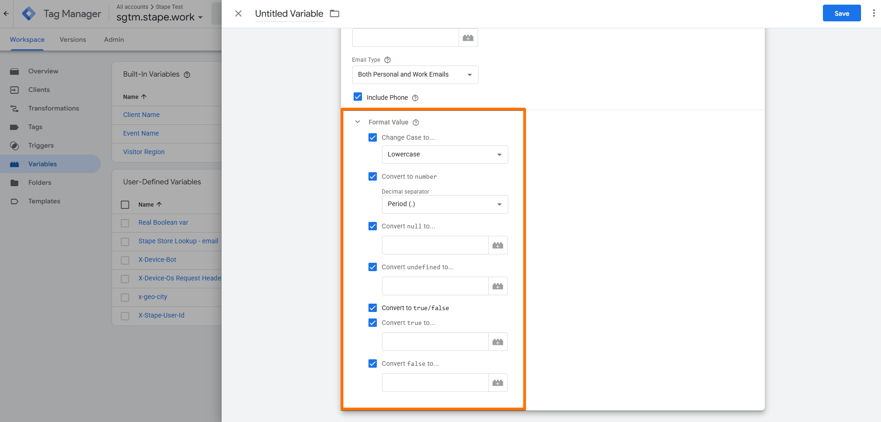The width and height of the screenshot is (881, 422).
Task: Insert variable in Convert undefined field
Action: (498, 286)
